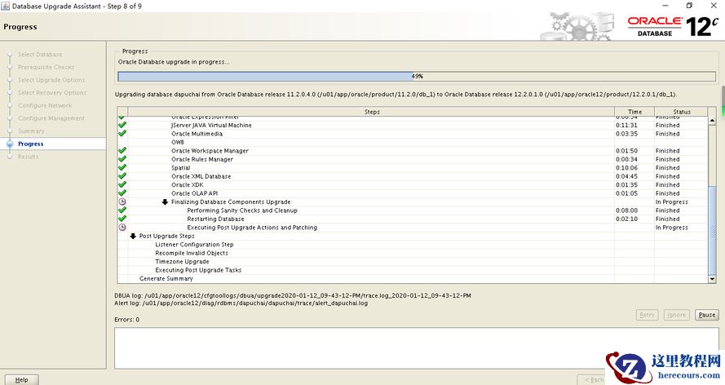Click inside the empty errors text area
Screen dimensions: 725x385
[x=418, y=348]
